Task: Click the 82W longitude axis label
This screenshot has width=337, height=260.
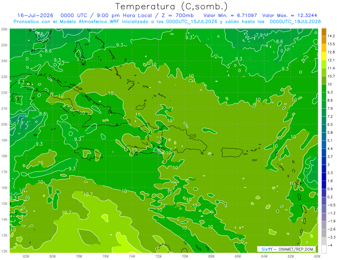Action: coord(26,256)
